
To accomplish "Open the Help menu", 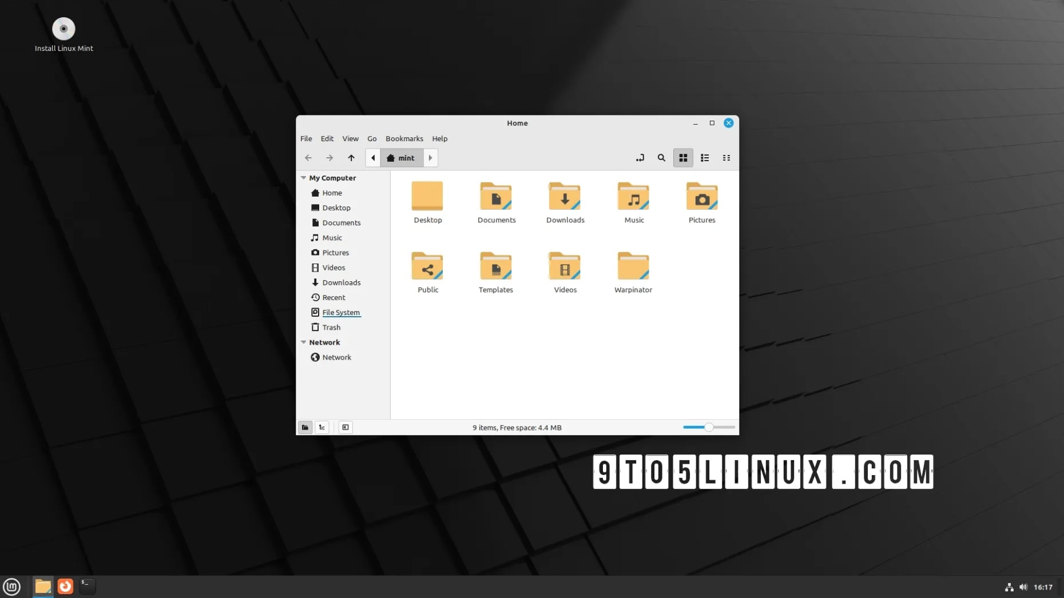I will pos(440,139).
